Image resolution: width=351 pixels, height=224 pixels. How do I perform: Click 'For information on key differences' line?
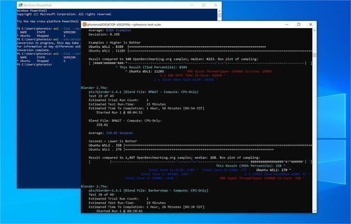click(49, 46)
